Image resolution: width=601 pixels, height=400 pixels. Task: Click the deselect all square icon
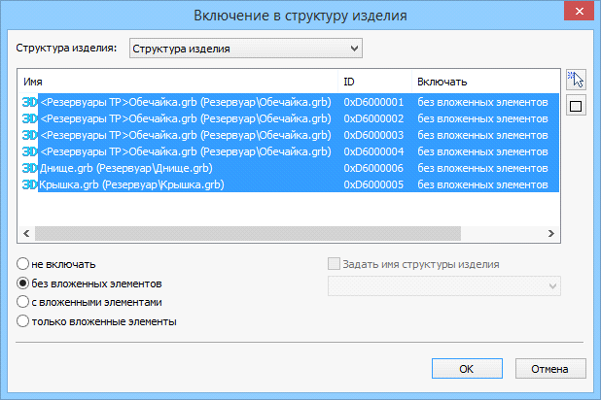(575, 107)
